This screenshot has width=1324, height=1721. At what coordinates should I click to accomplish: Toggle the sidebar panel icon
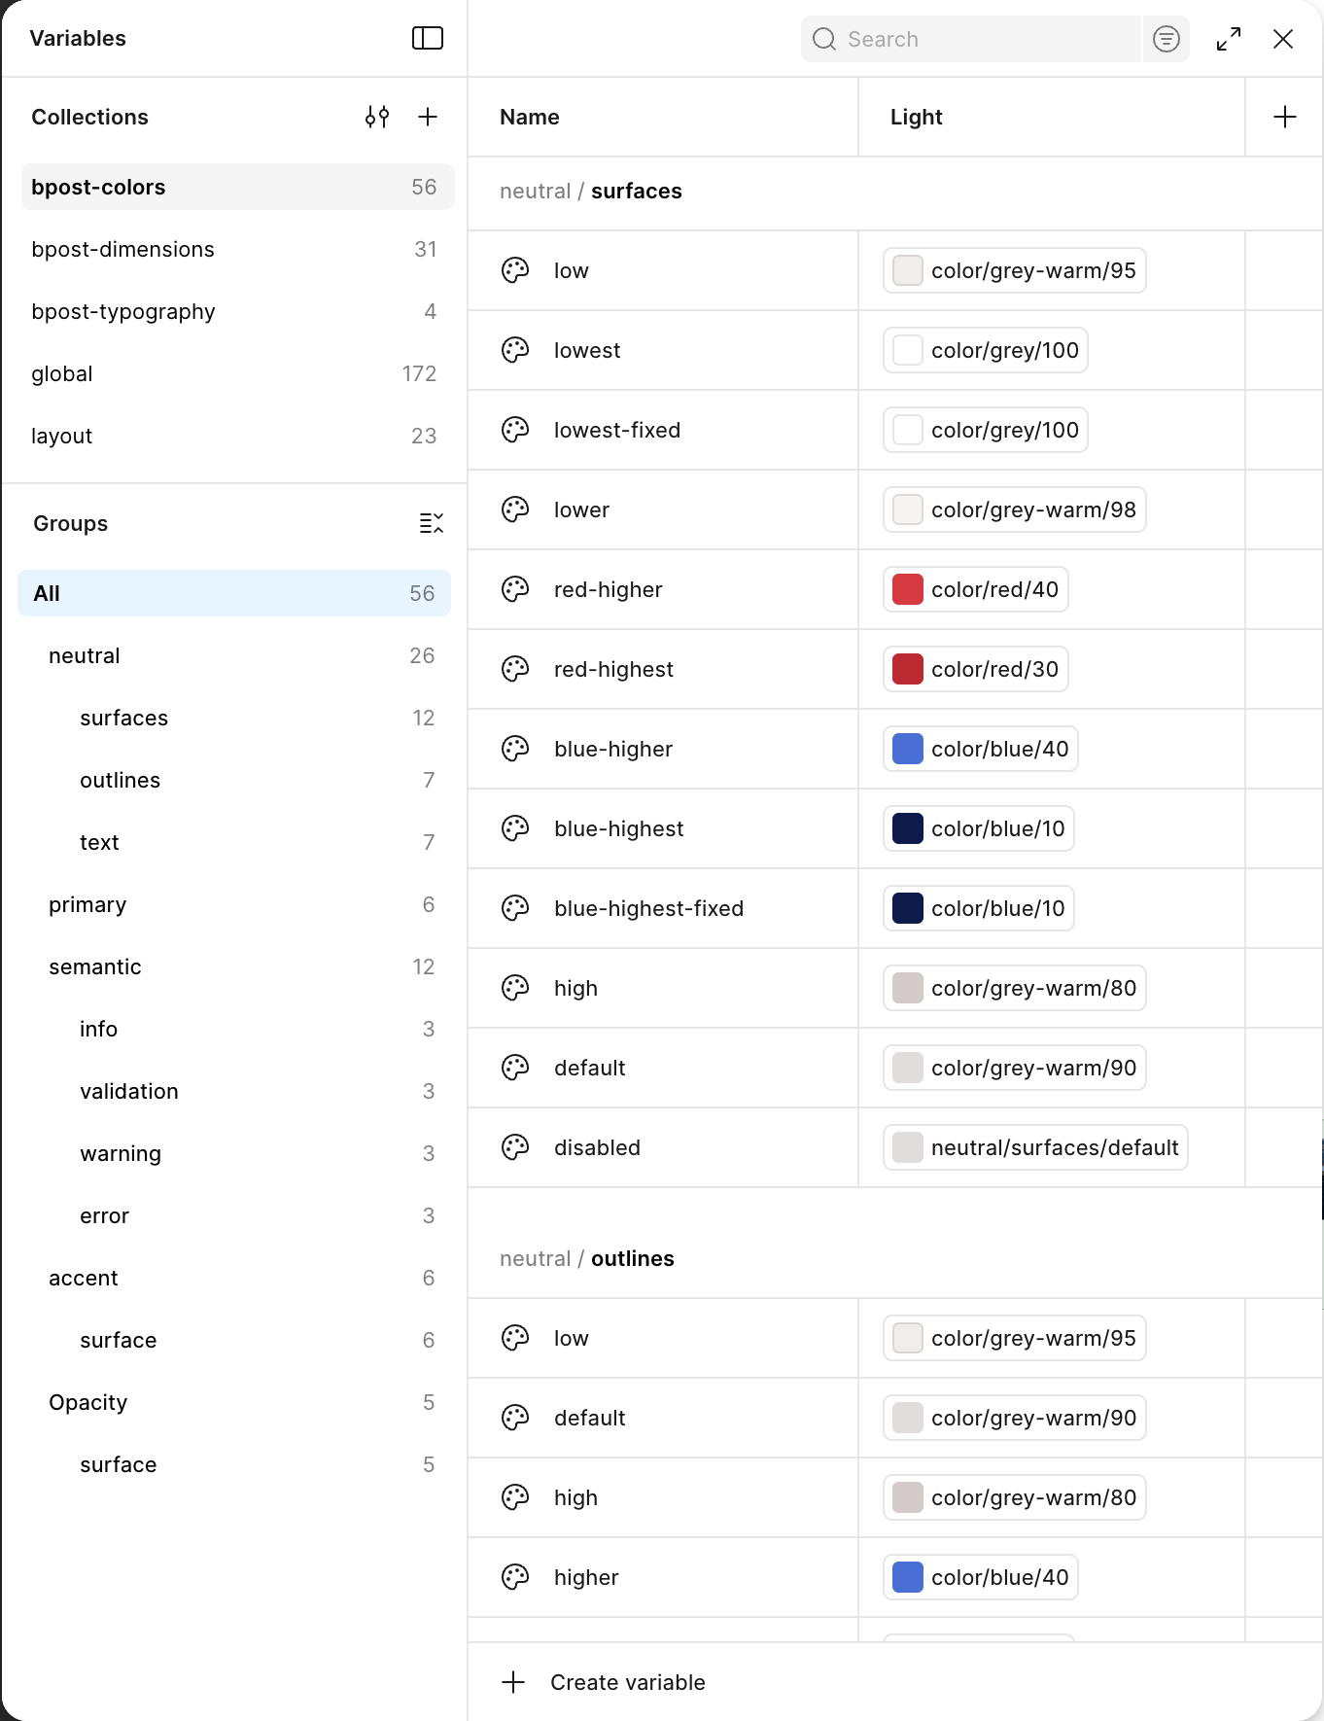[428, 38]
